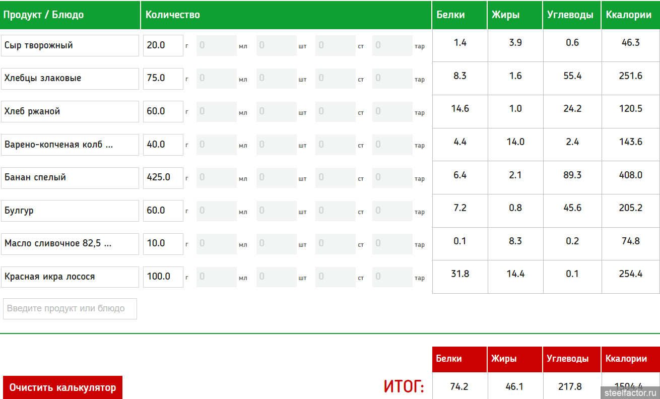Screen dimensions: 660x399
Task: Click the green Ккалории column header
Action: coord(630,15)
